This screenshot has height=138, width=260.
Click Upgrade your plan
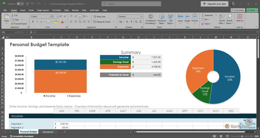click(214, 4)
